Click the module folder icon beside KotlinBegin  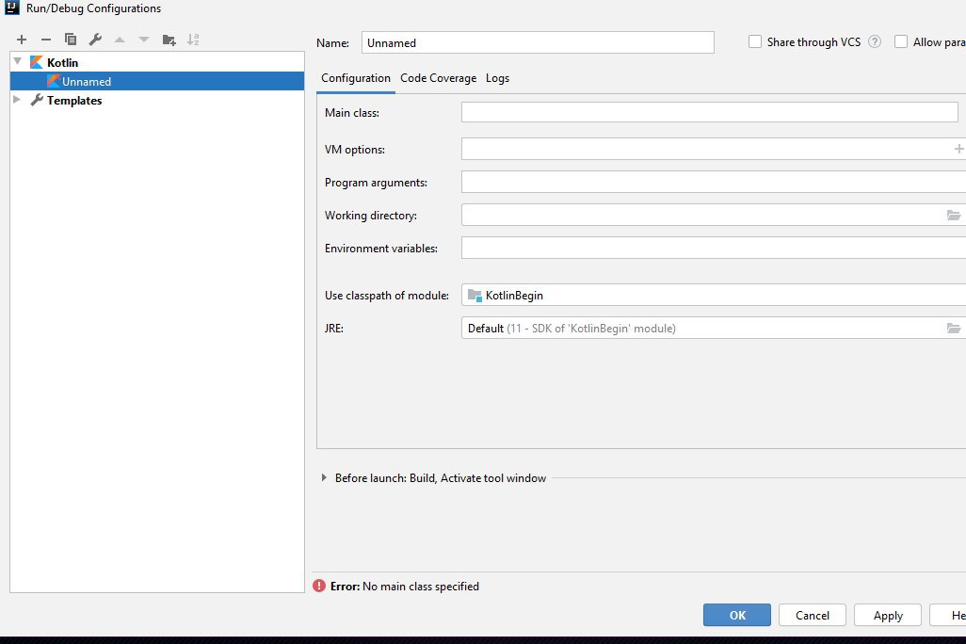coord(475,296)
